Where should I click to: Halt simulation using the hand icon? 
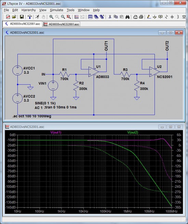[x=43, y=17]
